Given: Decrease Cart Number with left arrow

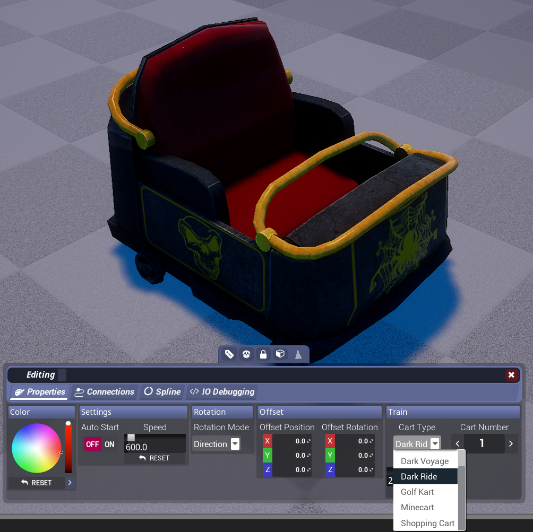Looking at the screenshot, I should tap(458, 443).
